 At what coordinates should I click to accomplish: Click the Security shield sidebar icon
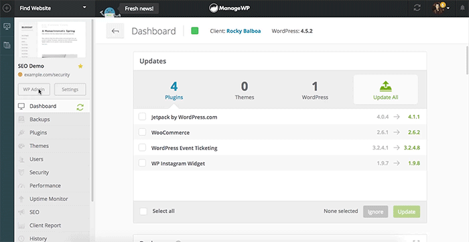coord(21,172)
